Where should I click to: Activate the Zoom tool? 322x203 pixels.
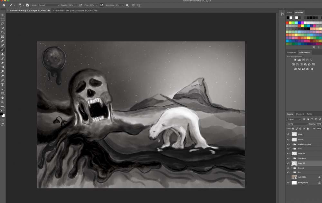click(x=3, y=102)
